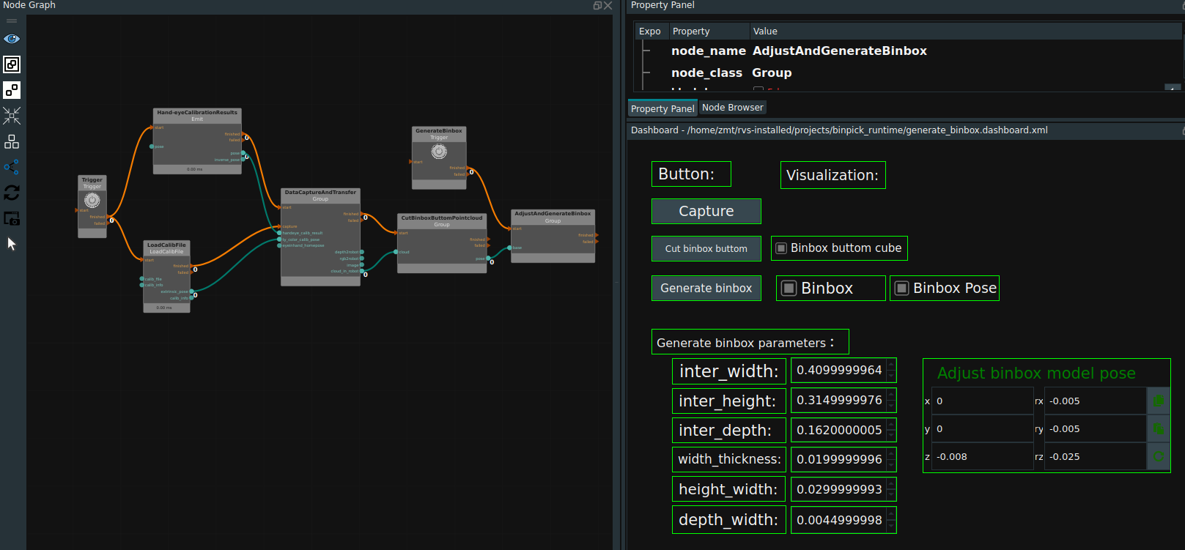Click the two connected squares ungroup icon

(x=12, y=90)
